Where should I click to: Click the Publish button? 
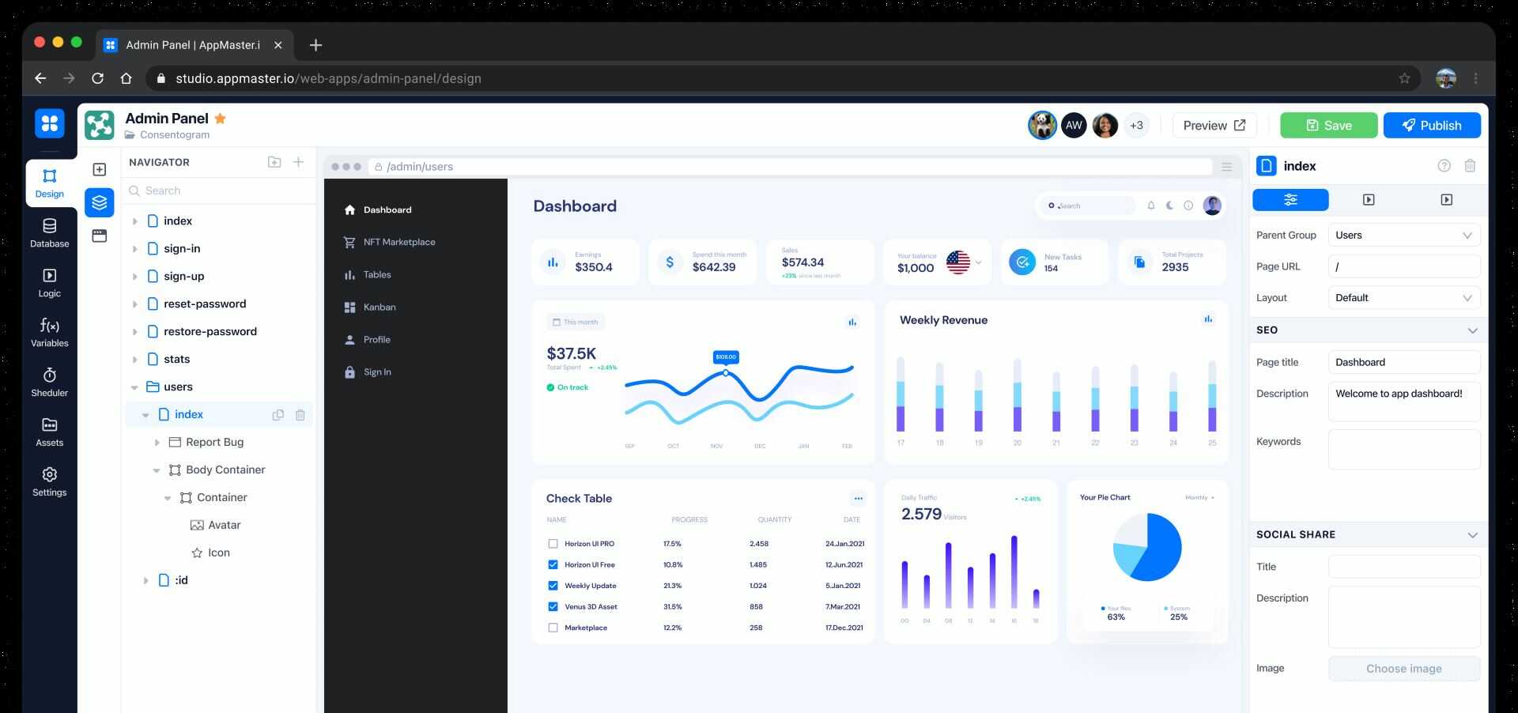(1431, 126)
